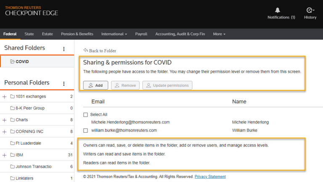Click the Thomson Reuters Checkpoint Edge logo
This screenshot has width=323, height=182.
32,11
